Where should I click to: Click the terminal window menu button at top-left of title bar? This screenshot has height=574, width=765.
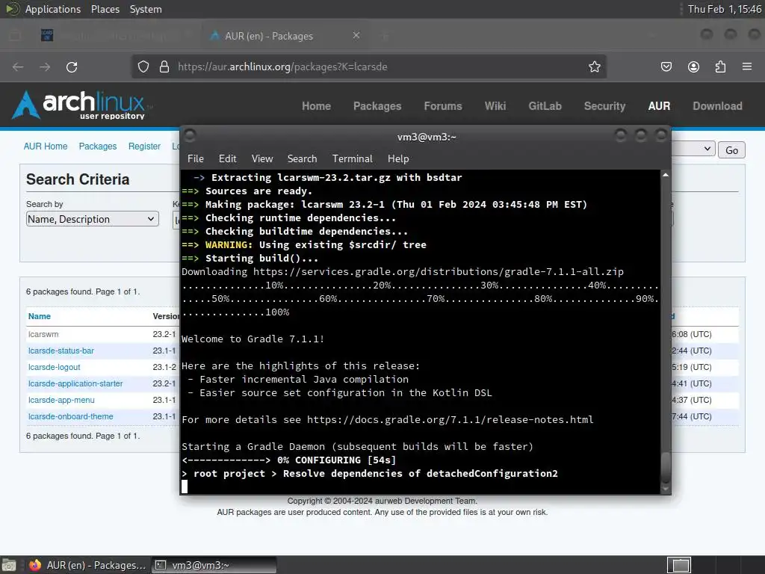coord(191,136)
